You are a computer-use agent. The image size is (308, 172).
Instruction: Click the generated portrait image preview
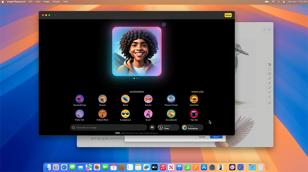pyautogui.click(x=137, y=51)
